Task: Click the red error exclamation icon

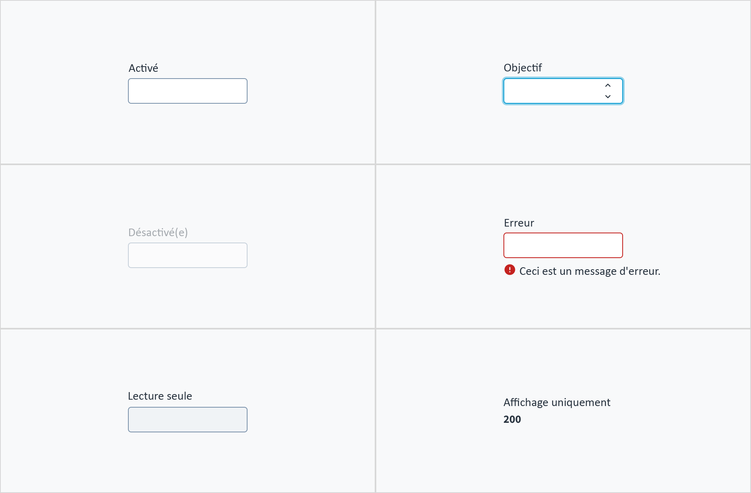Action: (x=510, y=270)
